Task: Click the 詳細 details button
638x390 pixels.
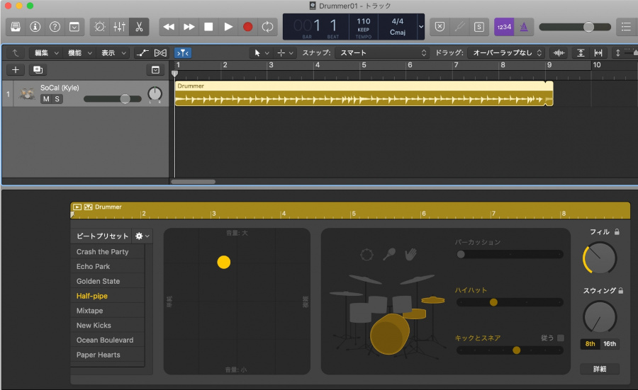Action: coord(599,369)
